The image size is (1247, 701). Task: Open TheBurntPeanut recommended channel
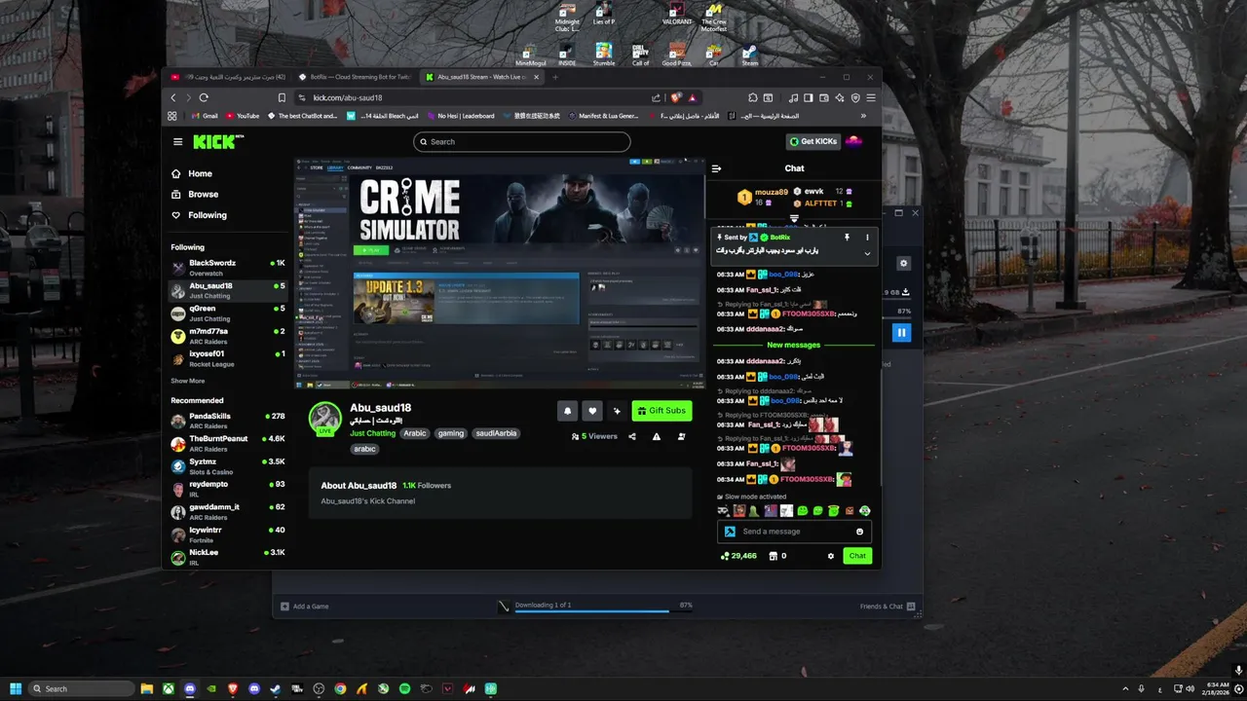pyautogui.click(x=228, y=443)
